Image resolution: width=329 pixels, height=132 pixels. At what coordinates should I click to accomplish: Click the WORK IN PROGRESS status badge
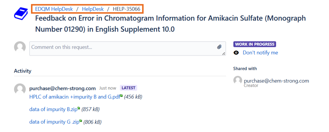tap(254, 44)
